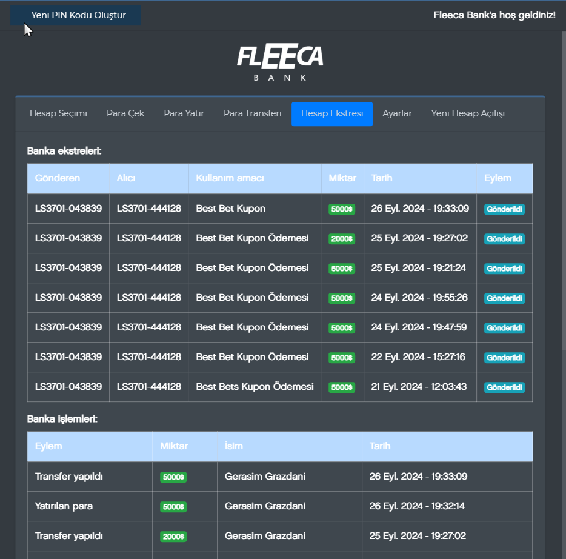Screen dimensions: 566x559
Task: Click the Gönderildi badge on the 21 Eyl. row
Action: [x=504, y=387]
